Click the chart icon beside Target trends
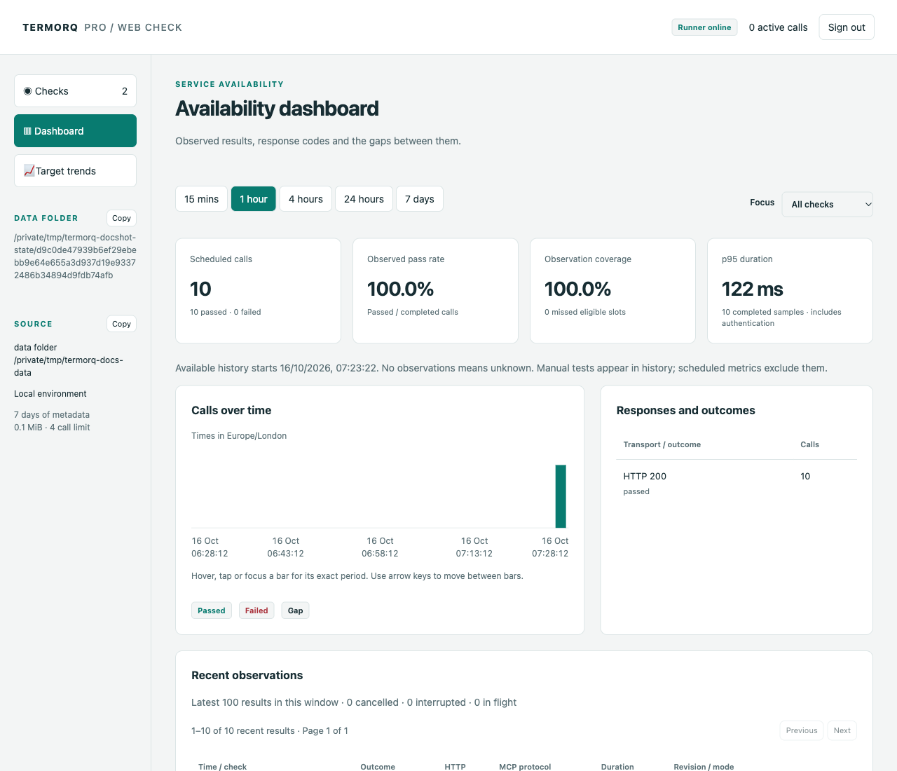Viewport: 897px width, 771px height. coord(29,170)
